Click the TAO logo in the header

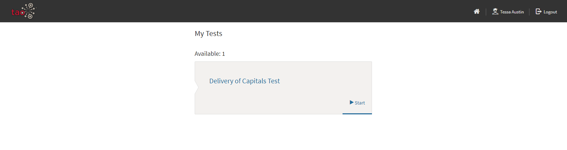(x=24, y=11)
